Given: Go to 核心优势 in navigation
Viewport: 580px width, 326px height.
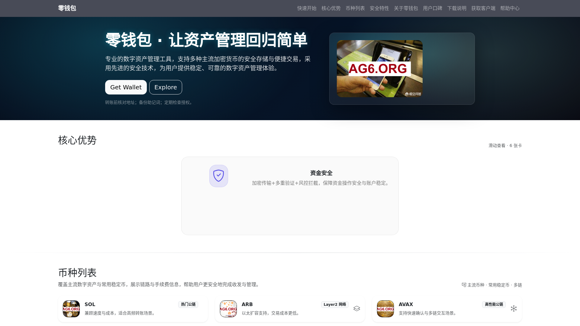Looking at the screenshot, I should tap(331, 8).
